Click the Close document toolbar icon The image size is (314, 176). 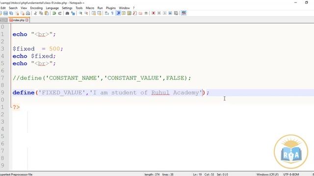pyautogui.click(x=17, y=13)
